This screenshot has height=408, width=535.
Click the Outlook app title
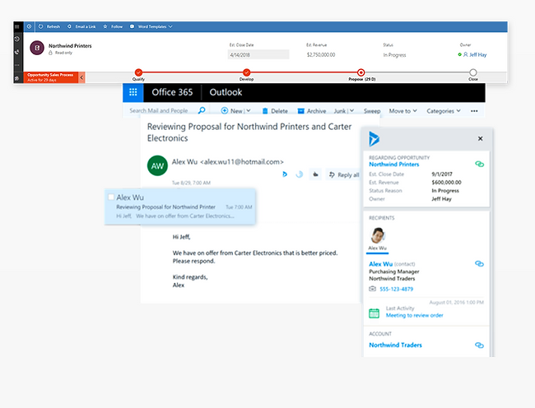[x=226, y=92]
